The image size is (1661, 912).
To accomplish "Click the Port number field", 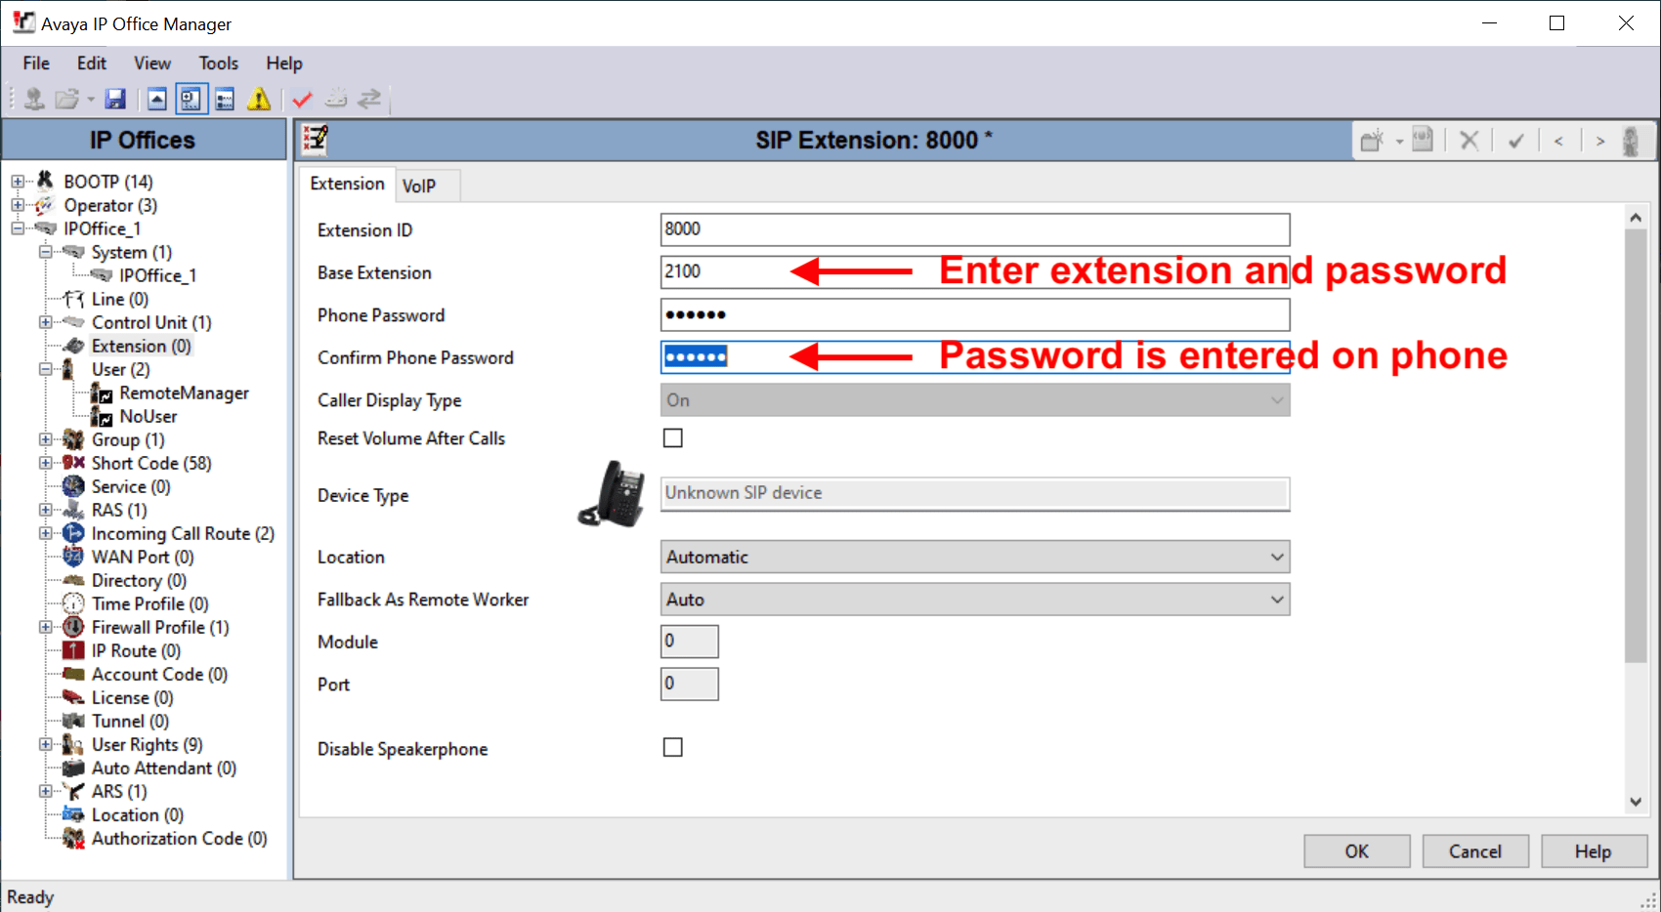I will tap(690, 684).
